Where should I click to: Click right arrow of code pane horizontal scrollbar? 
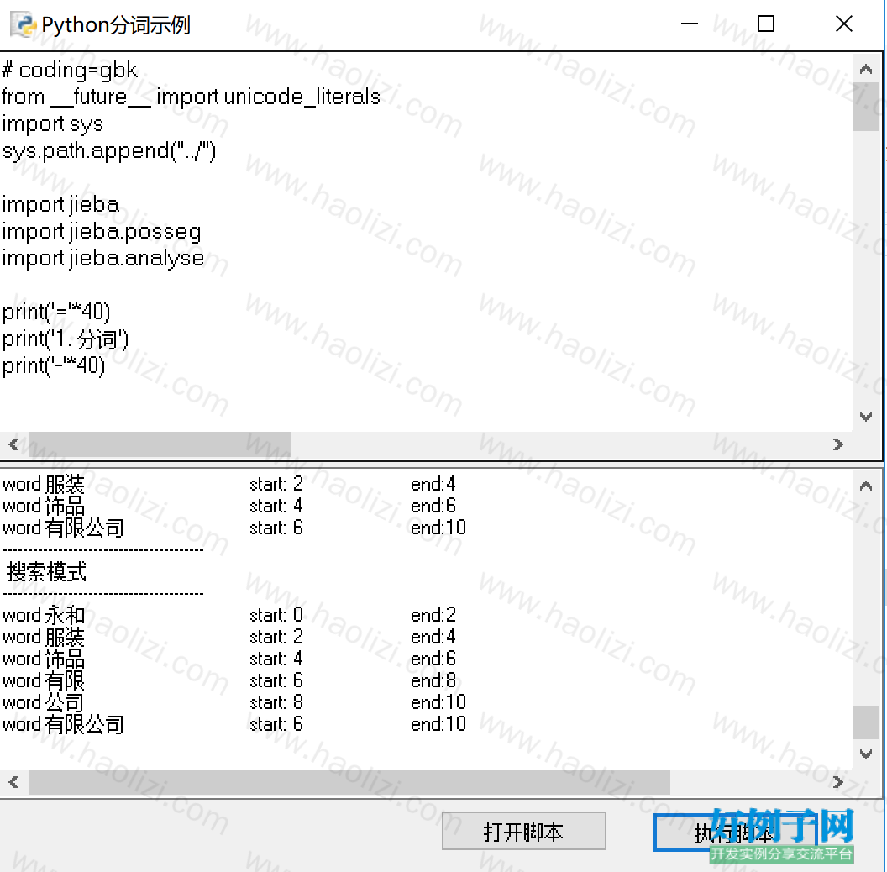[837, 444]
